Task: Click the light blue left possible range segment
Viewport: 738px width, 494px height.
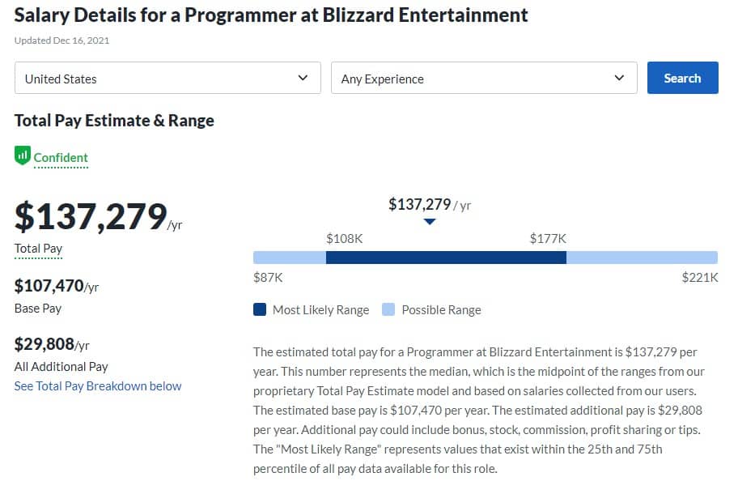Action: pyautogui.click(x=290, y=258)
